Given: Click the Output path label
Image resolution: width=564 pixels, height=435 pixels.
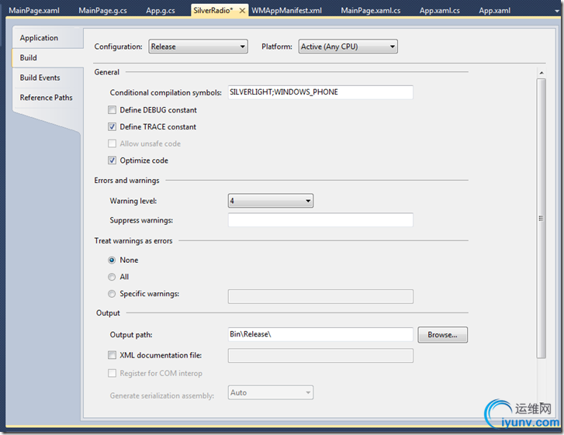Looking at the screenshot, I should pyautogui.click(x=131, y=335).
